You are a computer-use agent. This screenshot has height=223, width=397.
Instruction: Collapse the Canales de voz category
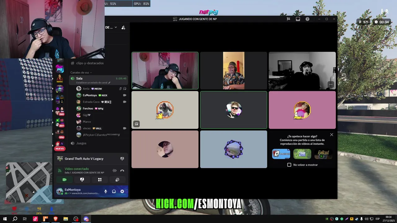(x=81, y=72)
